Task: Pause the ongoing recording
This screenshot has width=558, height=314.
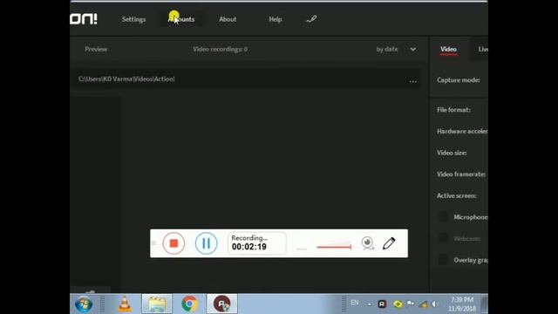Action: point(206,243)
